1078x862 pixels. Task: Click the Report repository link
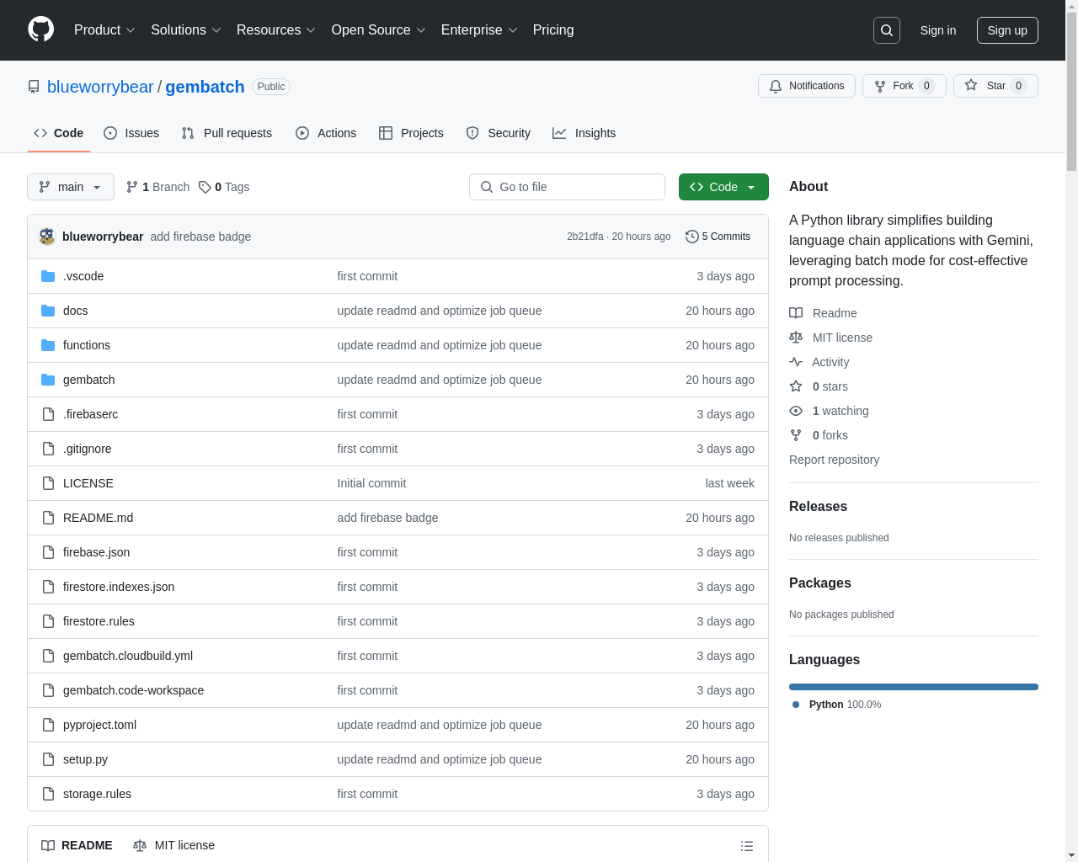tap(834, 460)
